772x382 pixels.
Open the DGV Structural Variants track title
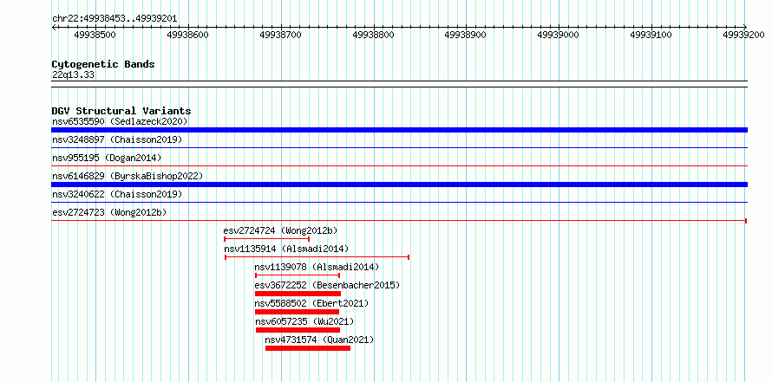click(121, 111)
